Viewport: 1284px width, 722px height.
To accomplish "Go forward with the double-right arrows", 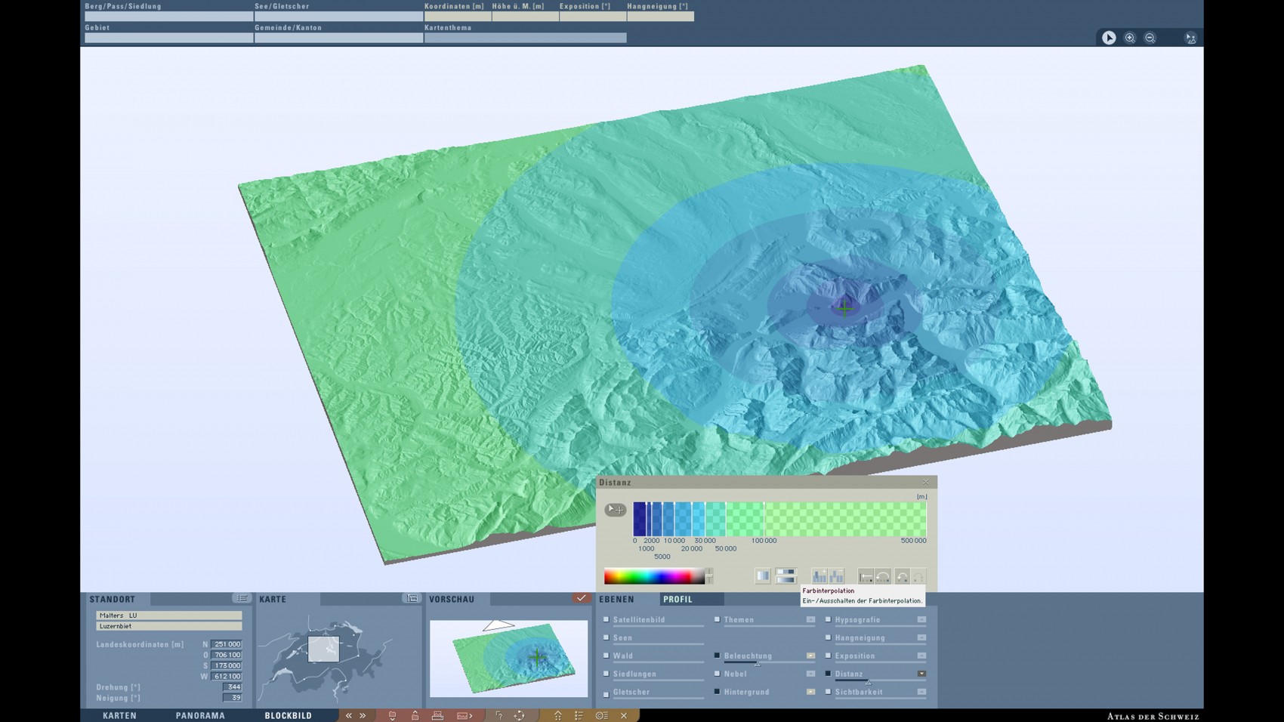I will pyautogui.click(x=363, y=715).
